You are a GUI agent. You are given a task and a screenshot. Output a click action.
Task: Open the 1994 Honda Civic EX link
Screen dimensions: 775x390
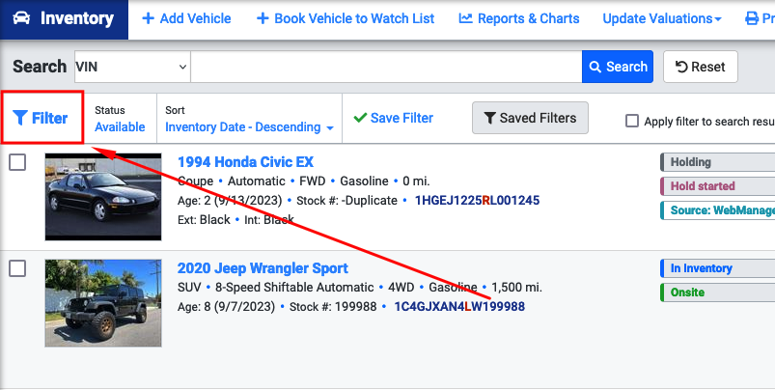click(x=246, y=162)
